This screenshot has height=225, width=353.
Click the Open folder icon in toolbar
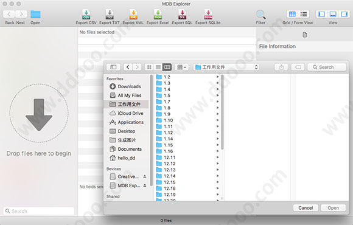click(35, 14)
